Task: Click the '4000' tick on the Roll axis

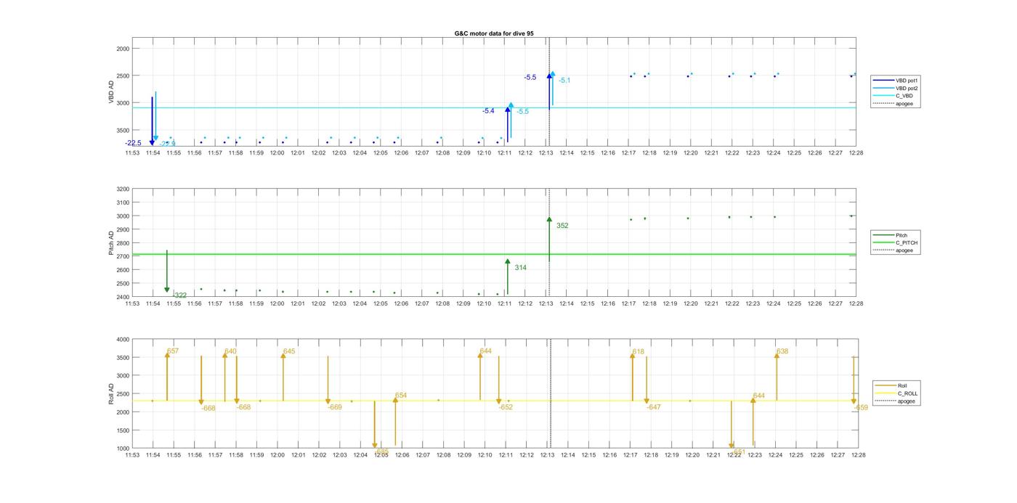Action: [122, 340]
